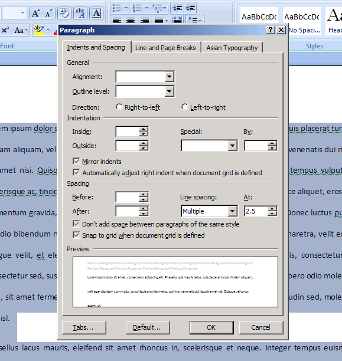Screen dimensions: 342x361
Task: Increase the At value with up arrow
Action: (272, 209)
